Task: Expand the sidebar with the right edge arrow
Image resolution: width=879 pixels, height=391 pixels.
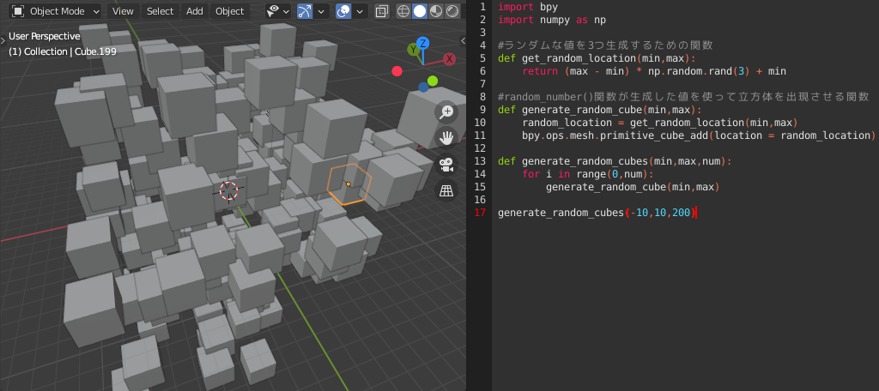Action: 463,40
